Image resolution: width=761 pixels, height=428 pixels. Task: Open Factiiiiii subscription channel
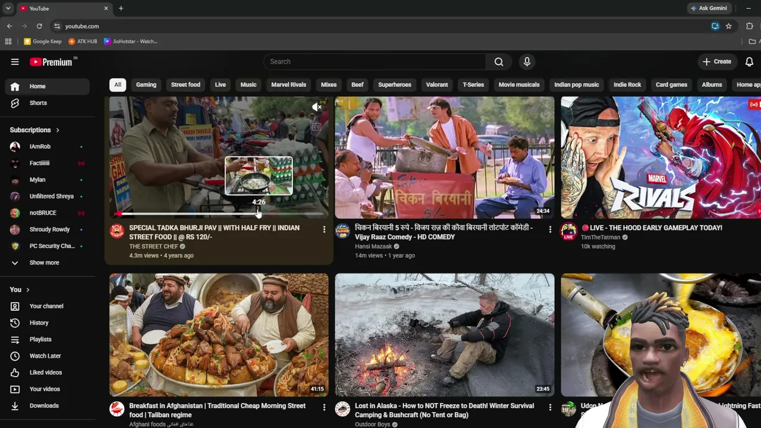tap(48, 163)
